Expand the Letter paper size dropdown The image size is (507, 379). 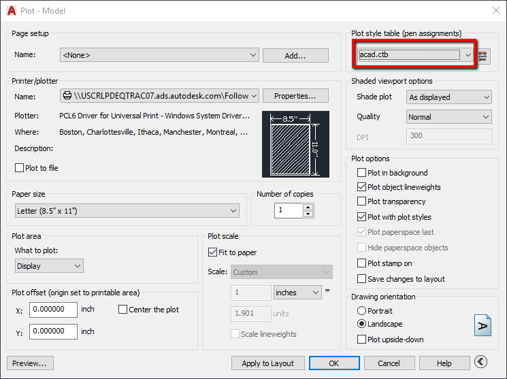(x=127, y=211)
